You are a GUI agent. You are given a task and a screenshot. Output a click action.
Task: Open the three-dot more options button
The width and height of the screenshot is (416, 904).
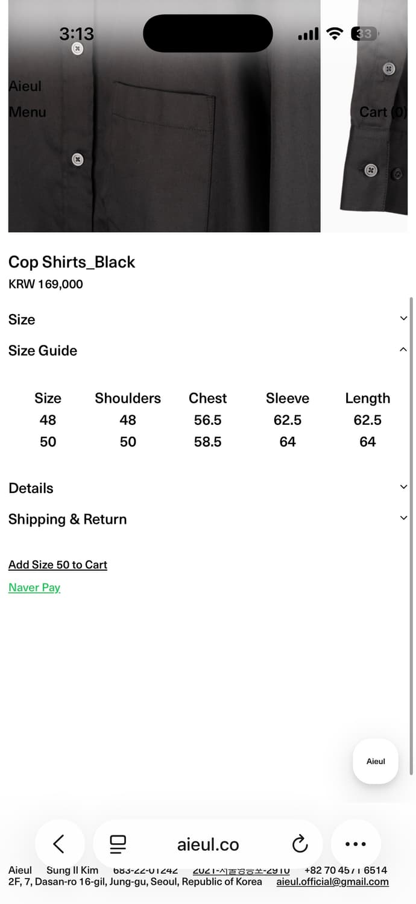[x=356, y=844]
